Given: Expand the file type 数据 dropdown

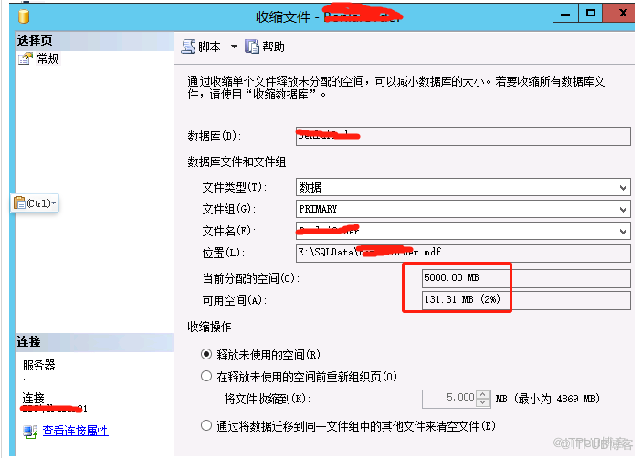Looking at the screenshot, I should [x=623, y=188].
